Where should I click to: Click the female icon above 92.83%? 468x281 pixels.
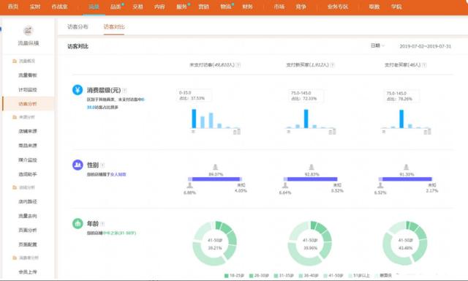(x=312, y=167)
